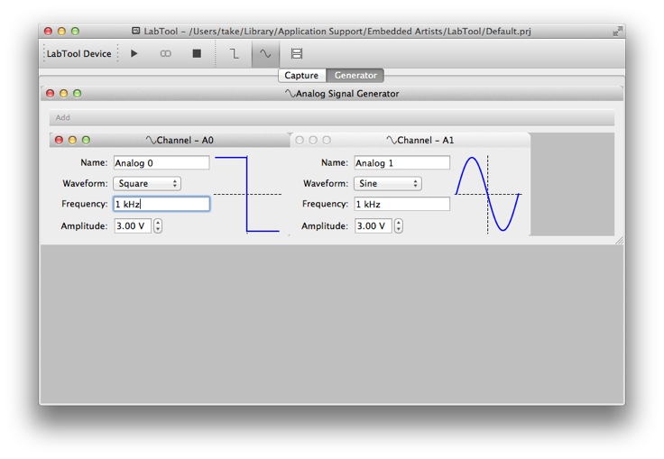Select the analog sine wave generator icon
This screenshot has height=459, width=664.
265,54
